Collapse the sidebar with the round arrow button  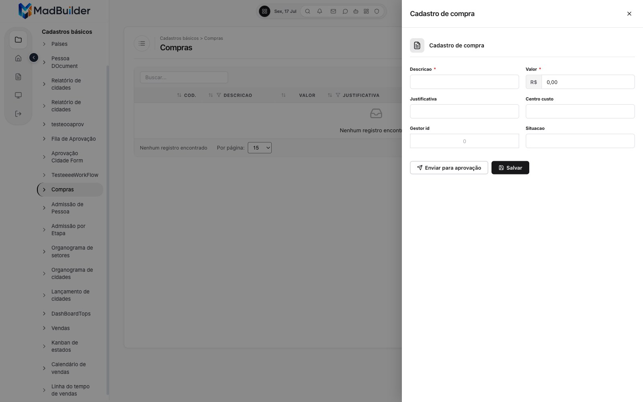point(34,58)
